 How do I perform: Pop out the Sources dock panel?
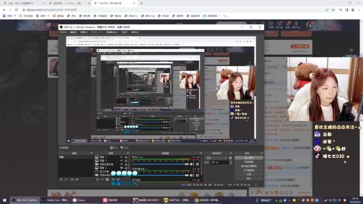click(128, 153)
